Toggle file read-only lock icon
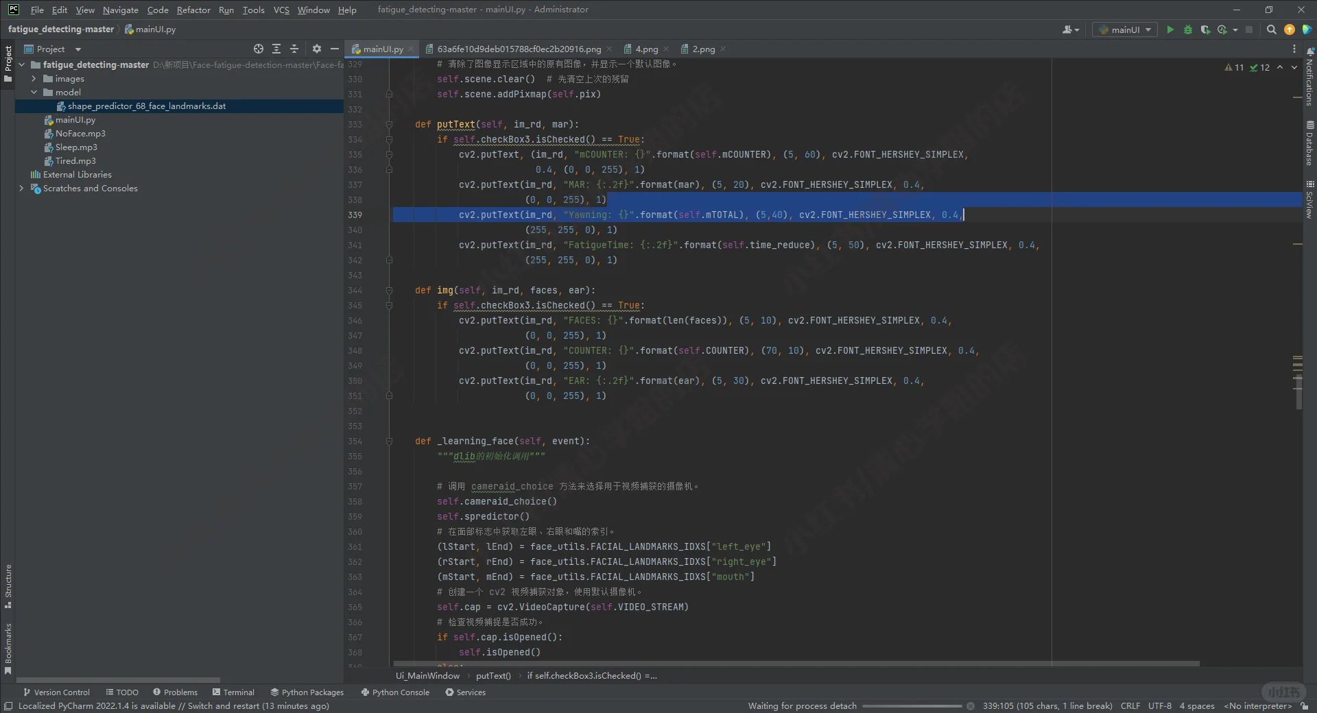The image size is (1317, 713). 1304,705
